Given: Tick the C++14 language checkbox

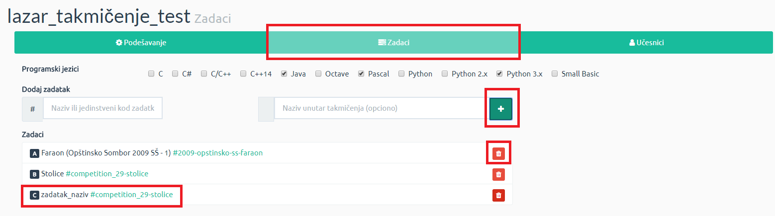Looking at the screenshot, I should point(243,74).
